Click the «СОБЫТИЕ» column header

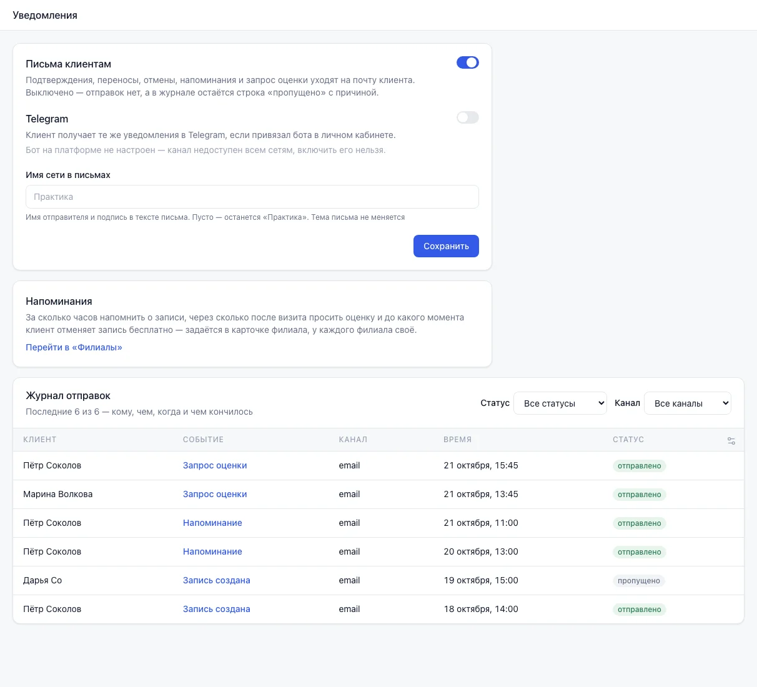point(203,440)
